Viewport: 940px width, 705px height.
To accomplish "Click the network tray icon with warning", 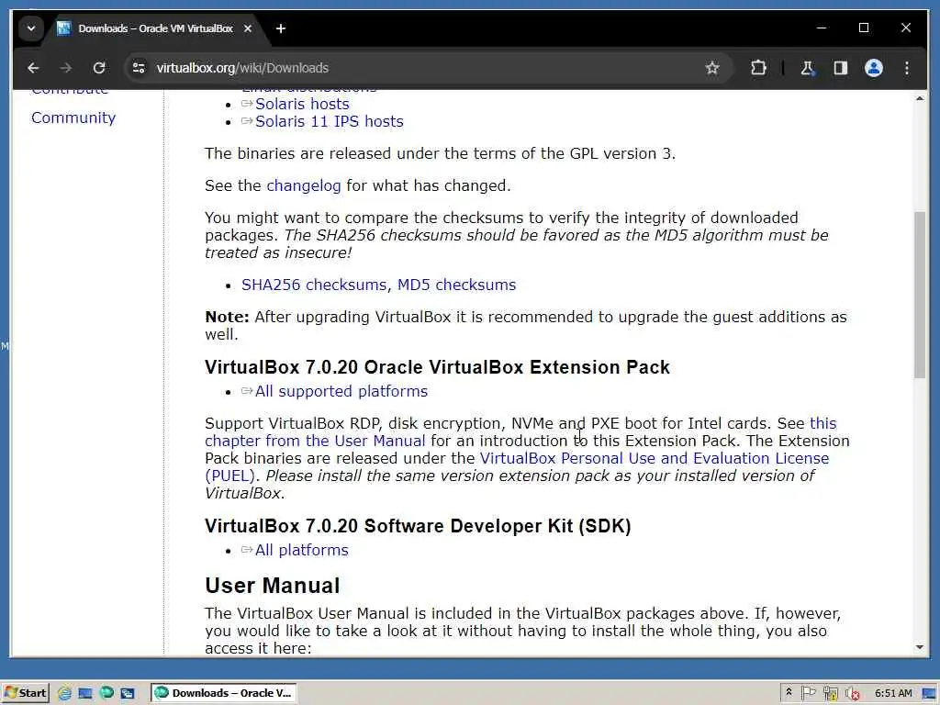I will click(830, 693).
